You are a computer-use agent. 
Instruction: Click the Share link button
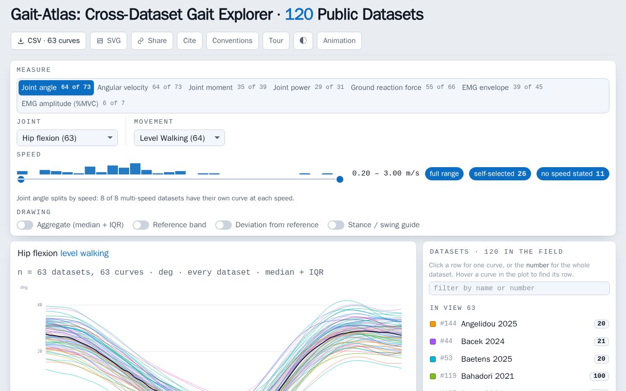(152, 41)
